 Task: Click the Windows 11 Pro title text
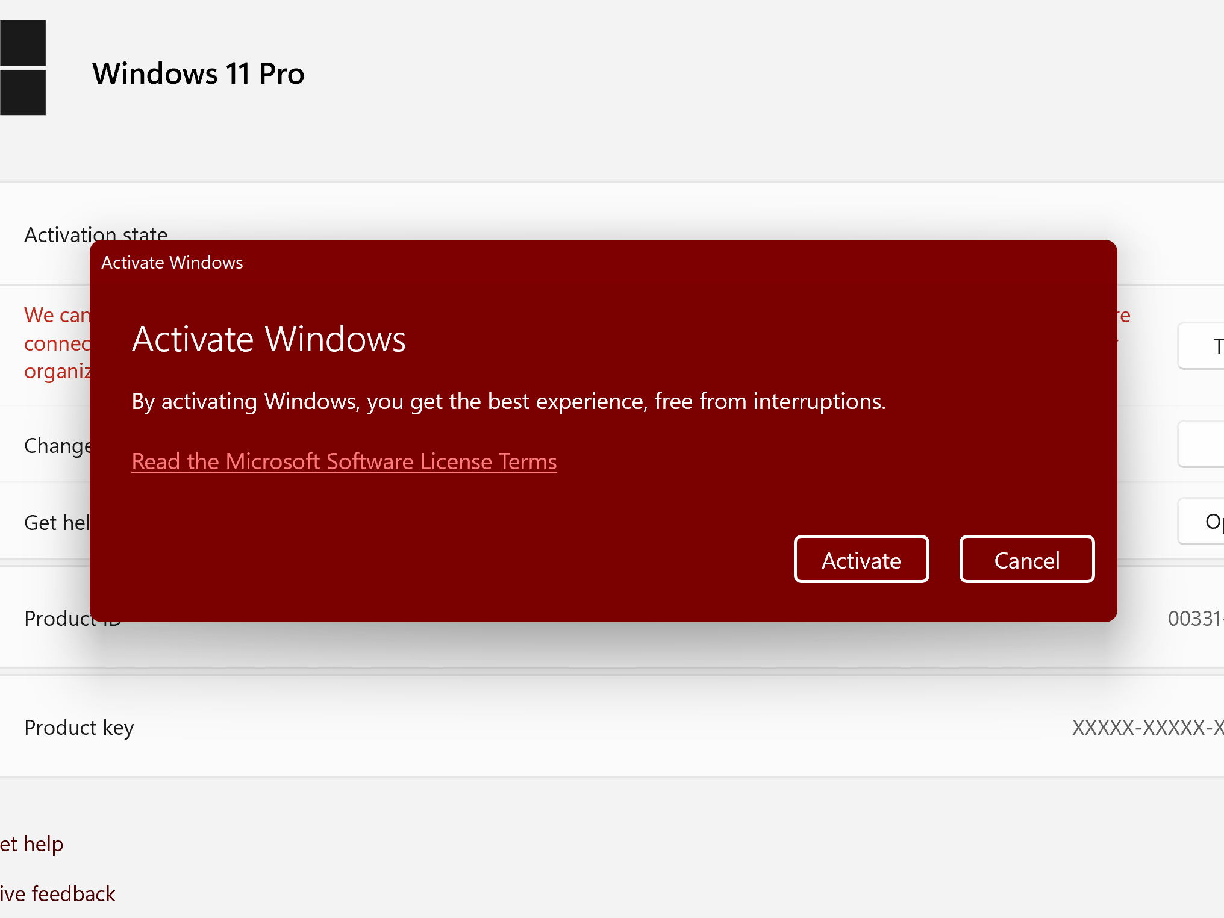(198, 73)
